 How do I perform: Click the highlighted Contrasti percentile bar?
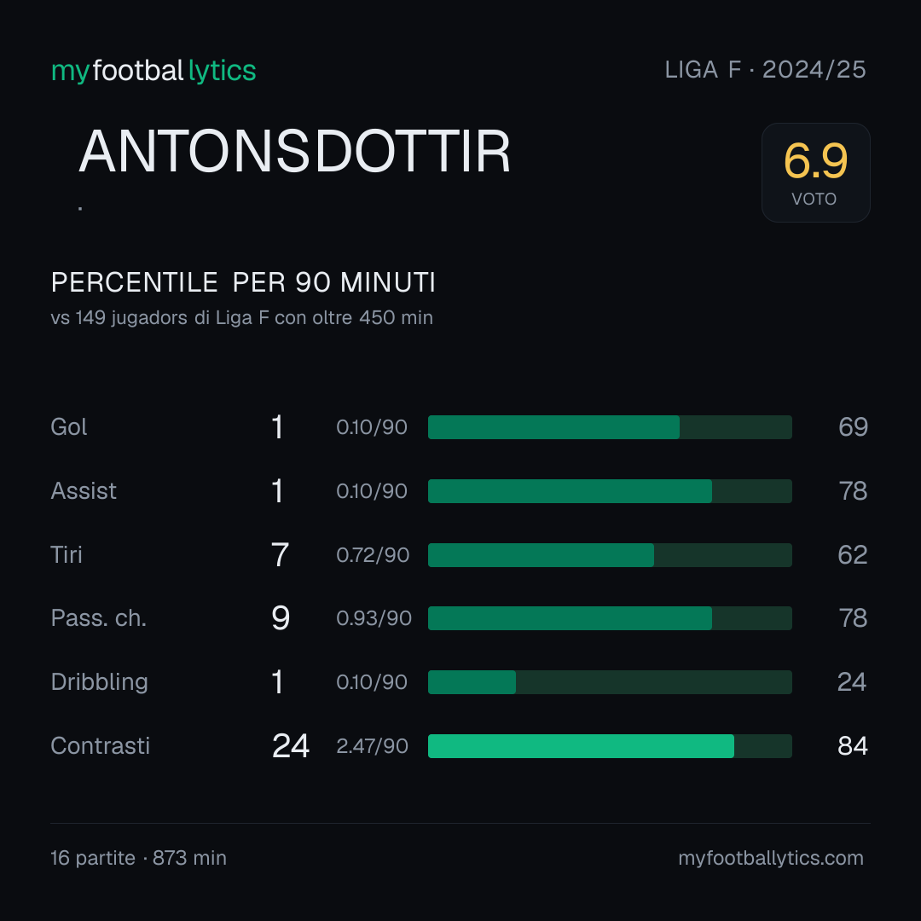tap(610, 746)
